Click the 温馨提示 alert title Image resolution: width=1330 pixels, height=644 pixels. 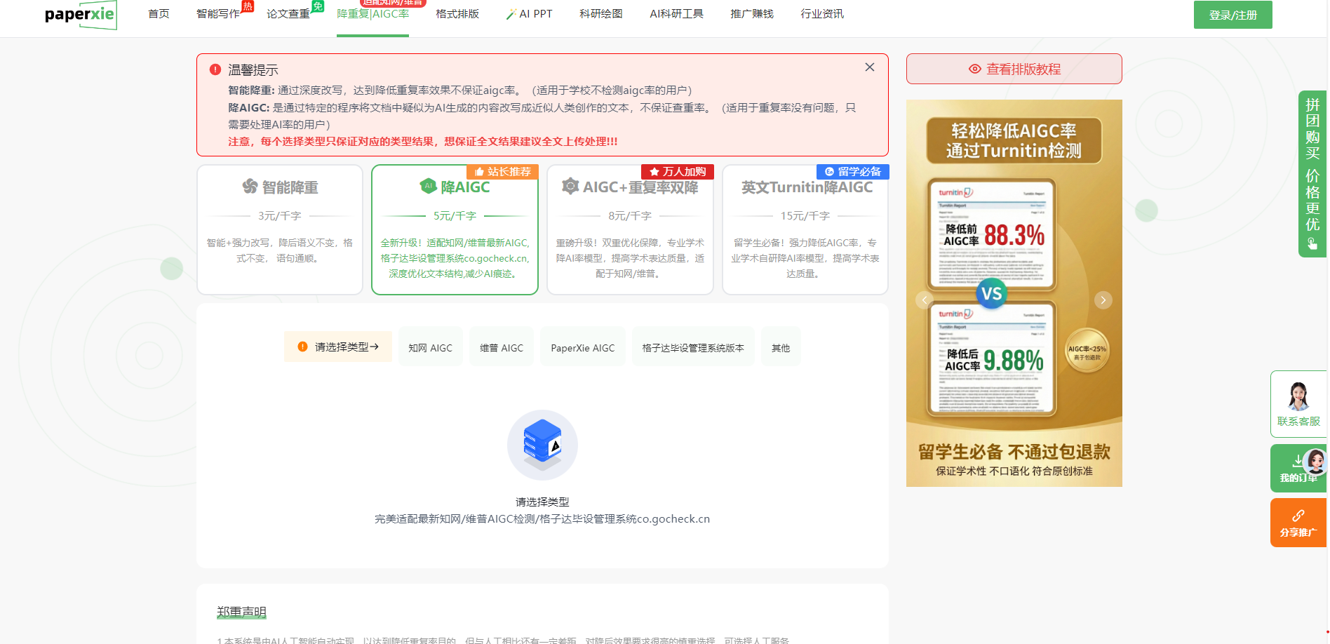[x=253, y=70]
